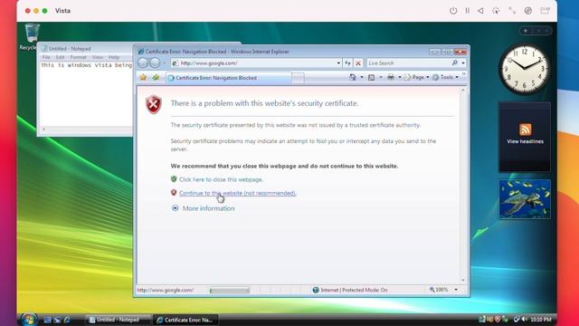
Task: Click the add gadgets plus button on sidebar
Action: point(526,31)
